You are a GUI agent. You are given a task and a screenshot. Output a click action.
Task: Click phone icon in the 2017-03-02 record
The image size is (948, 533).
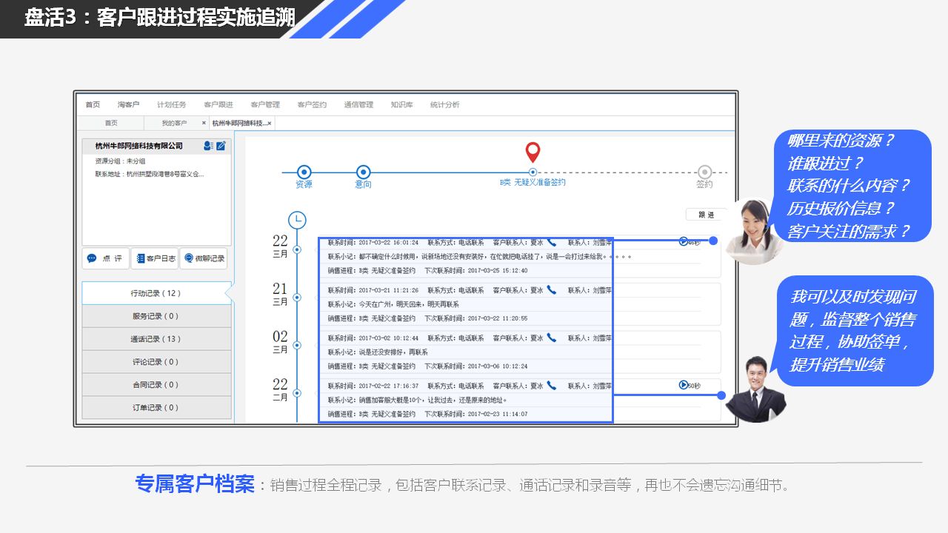tap(552, 338)
